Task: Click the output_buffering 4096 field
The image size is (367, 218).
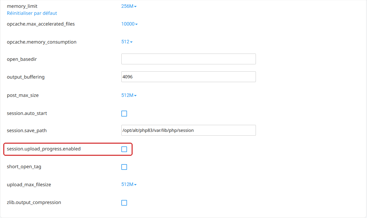Action: (188, 77)
